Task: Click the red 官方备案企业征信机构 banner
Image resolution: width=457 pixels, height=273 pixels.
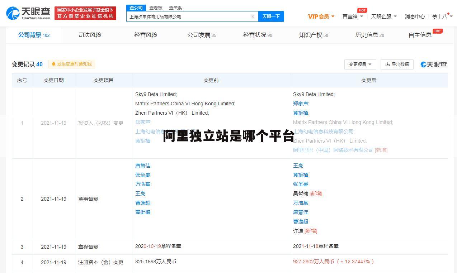Action: (x=85, y=13)
